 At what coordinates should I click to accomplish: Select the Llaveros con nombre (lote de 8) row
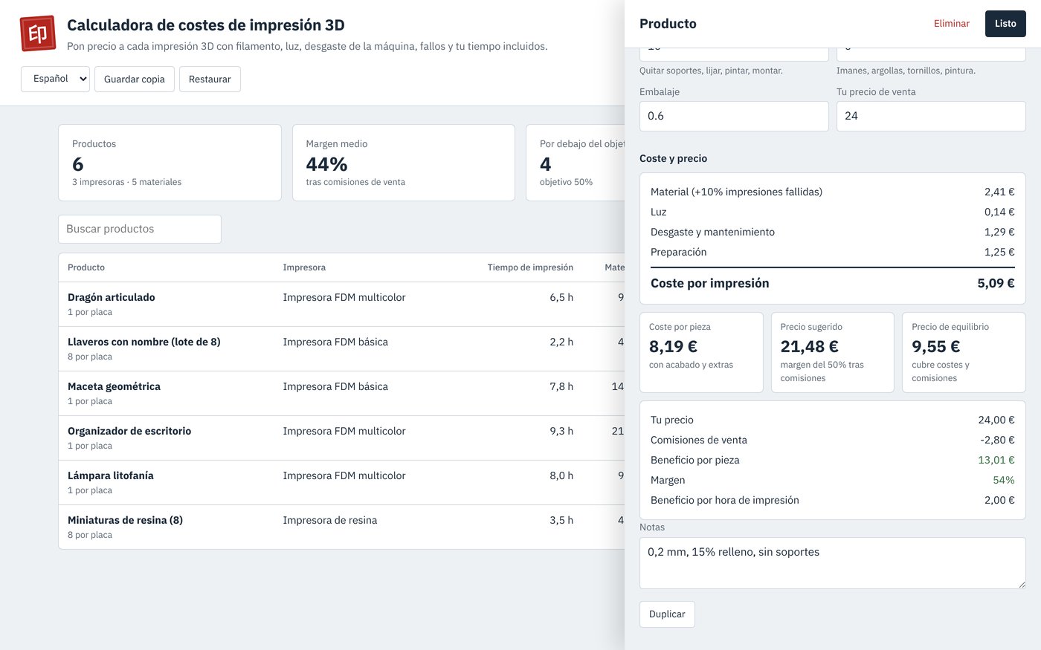coord(341,348)
